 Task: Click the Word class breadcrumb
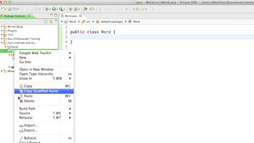[x=134, y=21]
